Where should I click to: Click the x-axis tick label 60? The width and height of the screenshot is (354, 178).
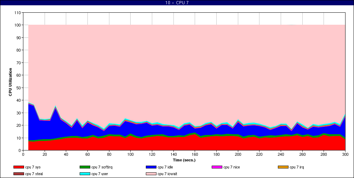click(87, 154)
